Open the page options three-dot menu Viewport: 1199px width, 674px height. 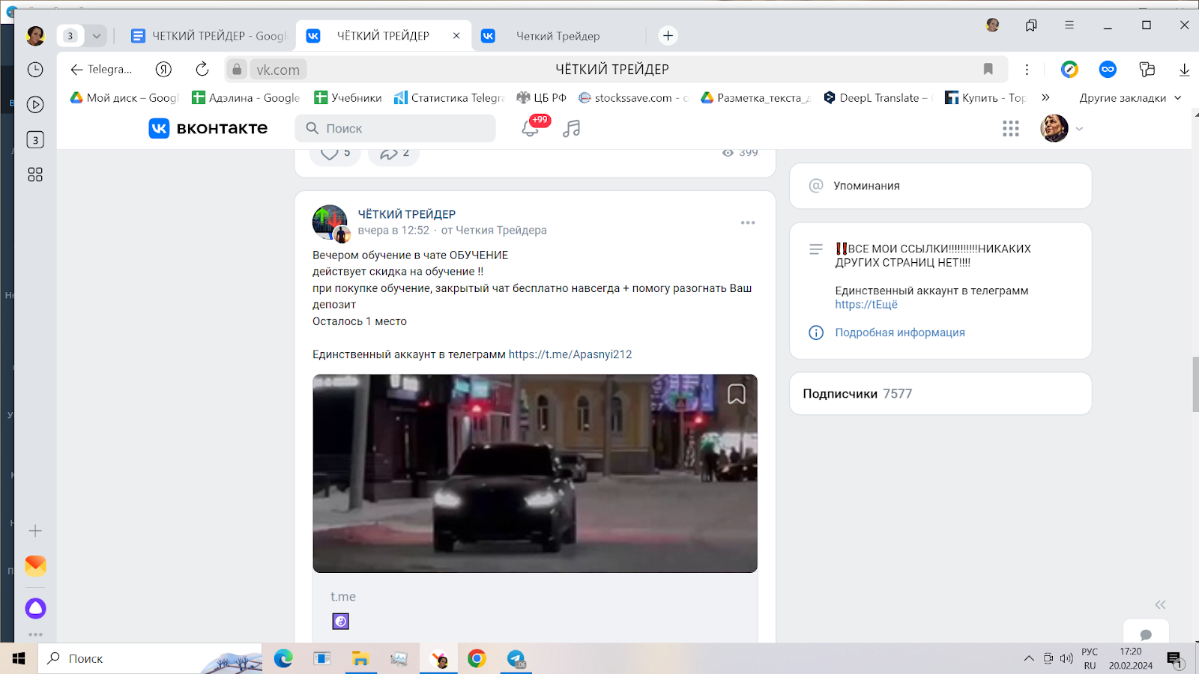click(x=1027, y=70)
